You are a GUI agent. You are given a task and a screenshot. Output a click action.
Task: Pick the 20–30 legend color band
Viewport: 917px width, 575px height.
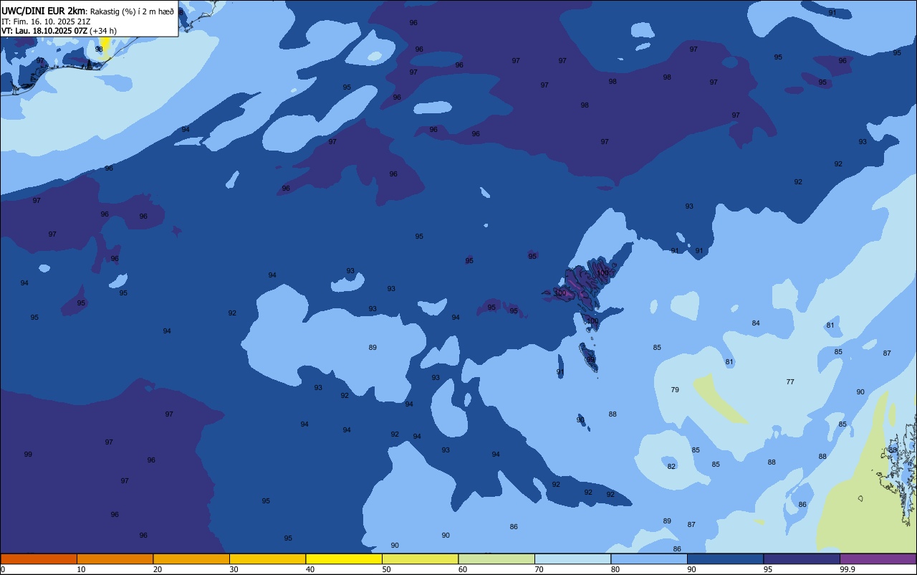[191, 559]
